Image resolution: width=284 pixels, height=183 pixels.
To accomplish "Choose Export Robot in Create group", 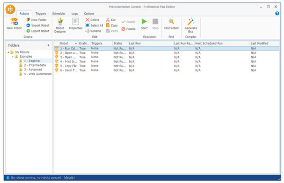I will click(x=38, y=31).
